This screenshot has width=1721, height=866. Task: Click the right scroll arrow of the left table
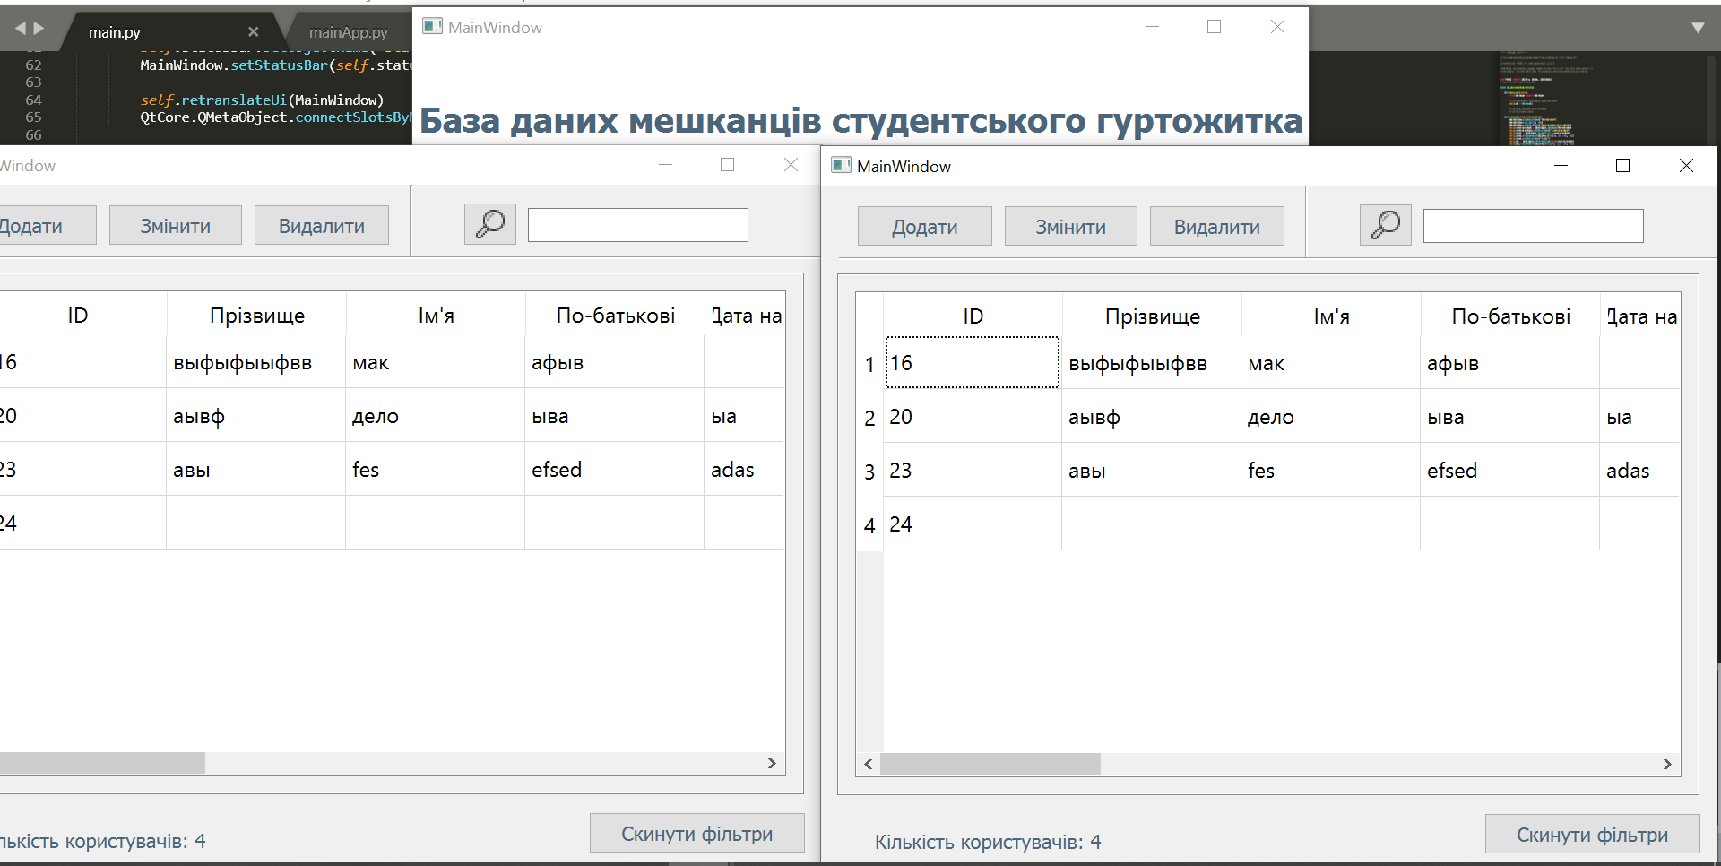[x=772, y=763]
